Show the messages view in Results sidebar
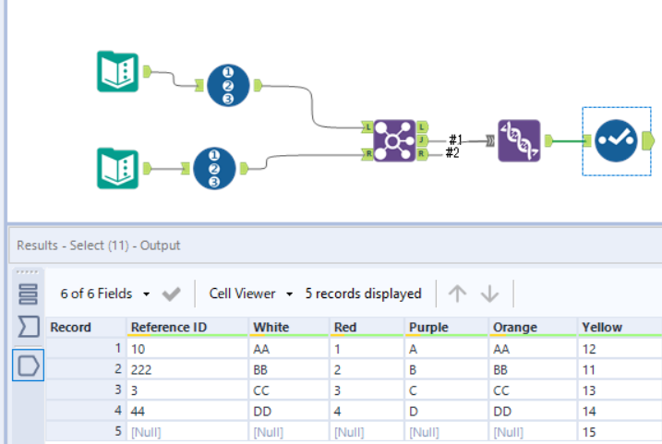 click(x=28, y=294)
